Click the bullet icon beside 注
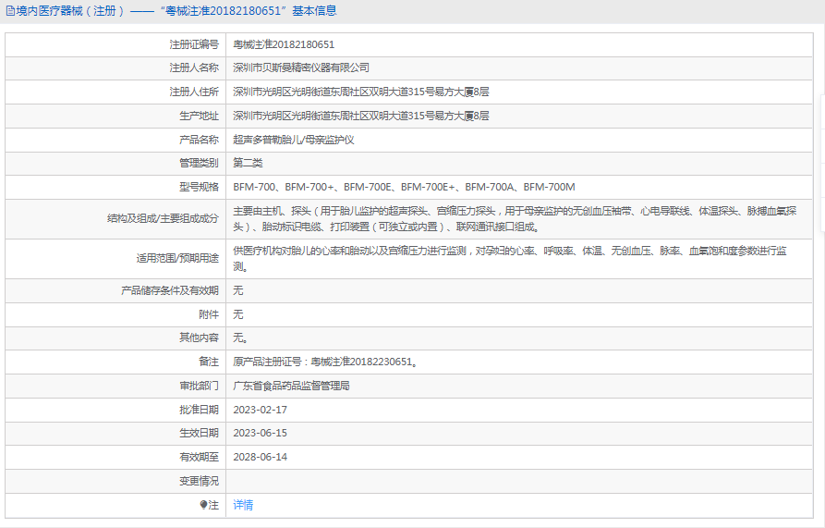The height and width of the screenshot is (528, 825). pyautogui.click(x=203, y=505)
